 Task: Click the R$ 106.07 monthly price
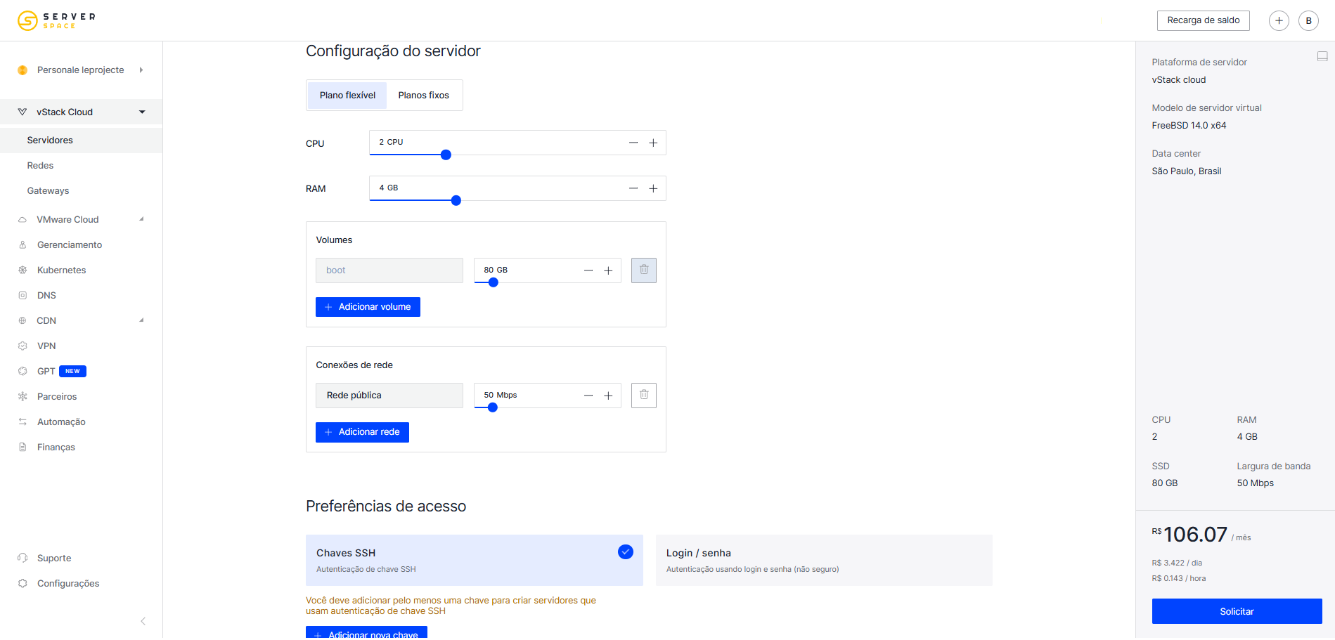pyautogui.click(x=1190, y=535)
